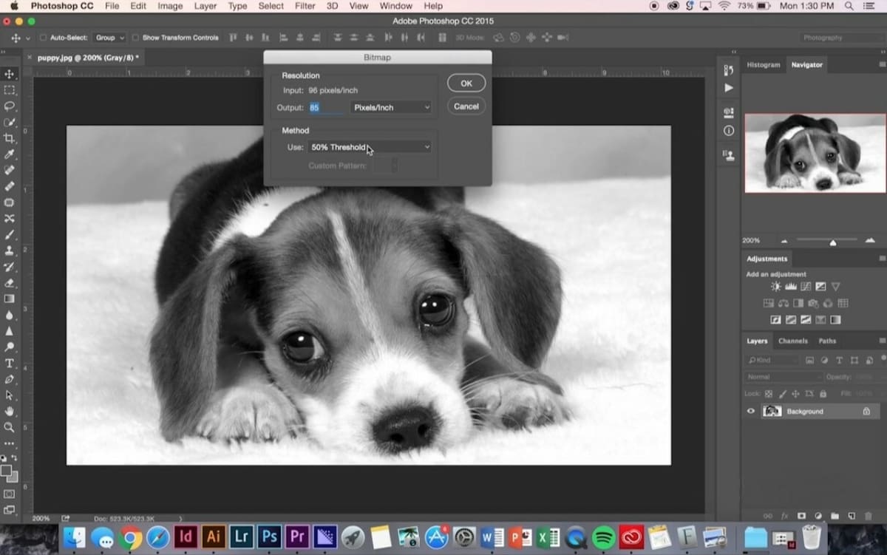887x555 pixels.
Task: Open the Photography workspace dropdown
Action: [x=841, y=38]
